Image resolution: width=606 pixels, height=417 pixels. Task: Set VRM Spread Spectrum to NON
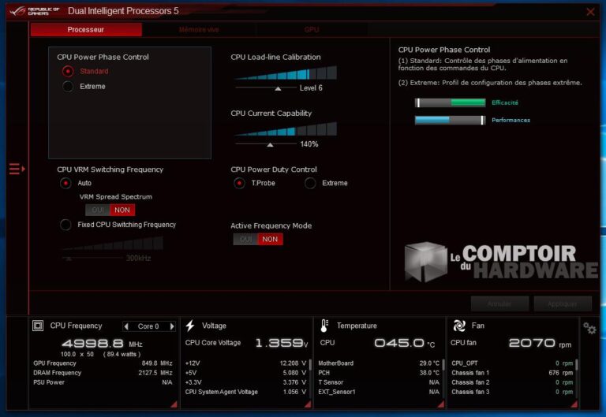click(x=122, y=210)
